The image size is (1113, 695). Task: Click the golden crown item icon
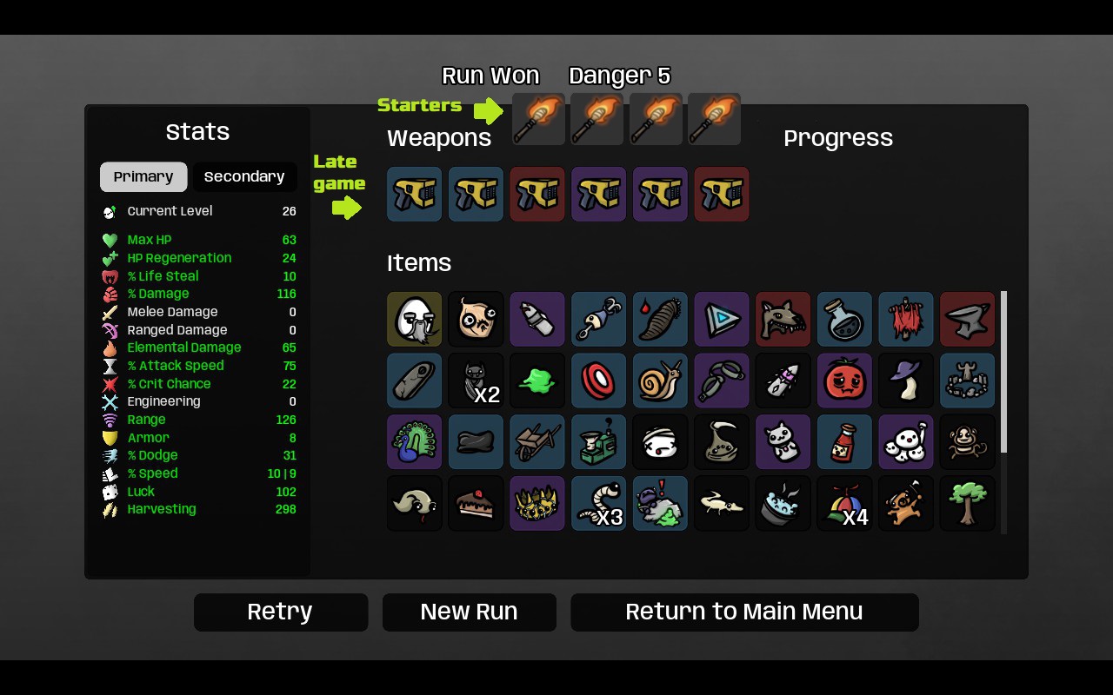(x=537, y=503)
